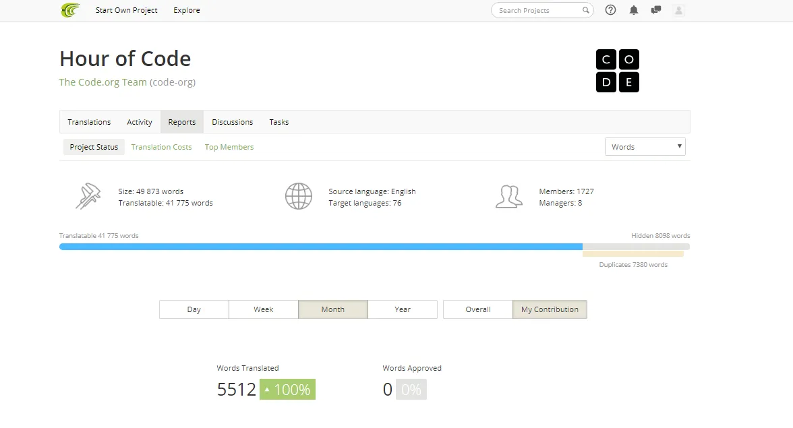This screenshot has width=793, height=428.
Task: Switch to the Activity tab
Action: coord(140,122)
